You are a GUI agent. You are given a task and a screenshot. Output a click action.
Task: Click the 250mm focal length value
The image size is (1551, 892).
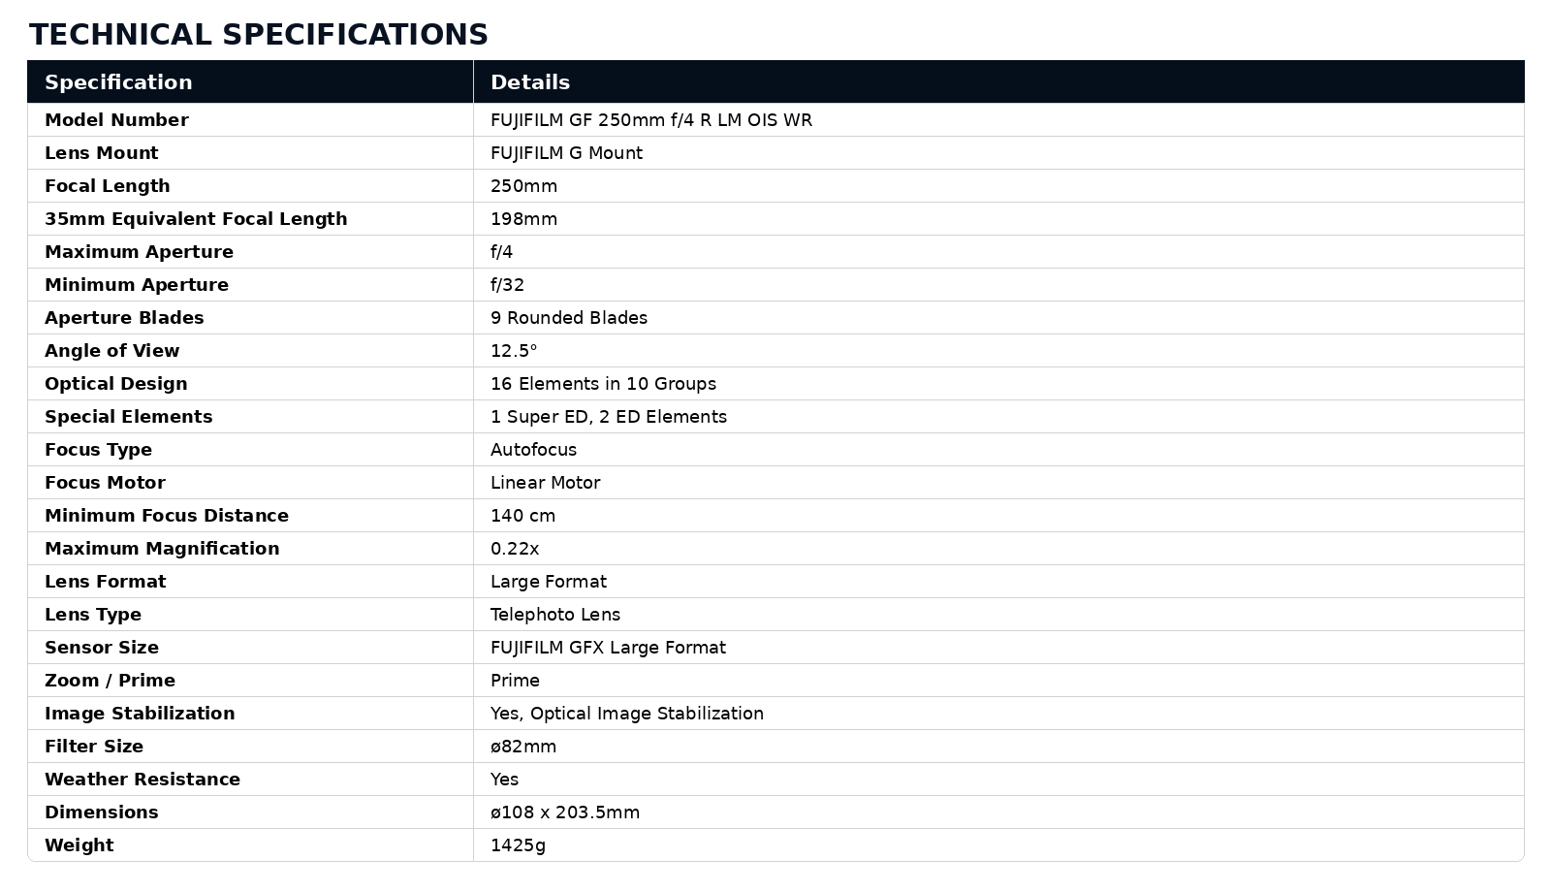pyautogui.click(x=523, y=186)
